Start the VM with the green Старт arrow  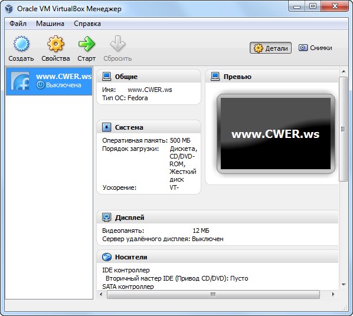[x=87, y=44]
